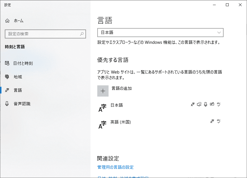This screenshot has height=178, width=247.
Task: Select 言語 in the sidebar
Action: coord(17,90)
